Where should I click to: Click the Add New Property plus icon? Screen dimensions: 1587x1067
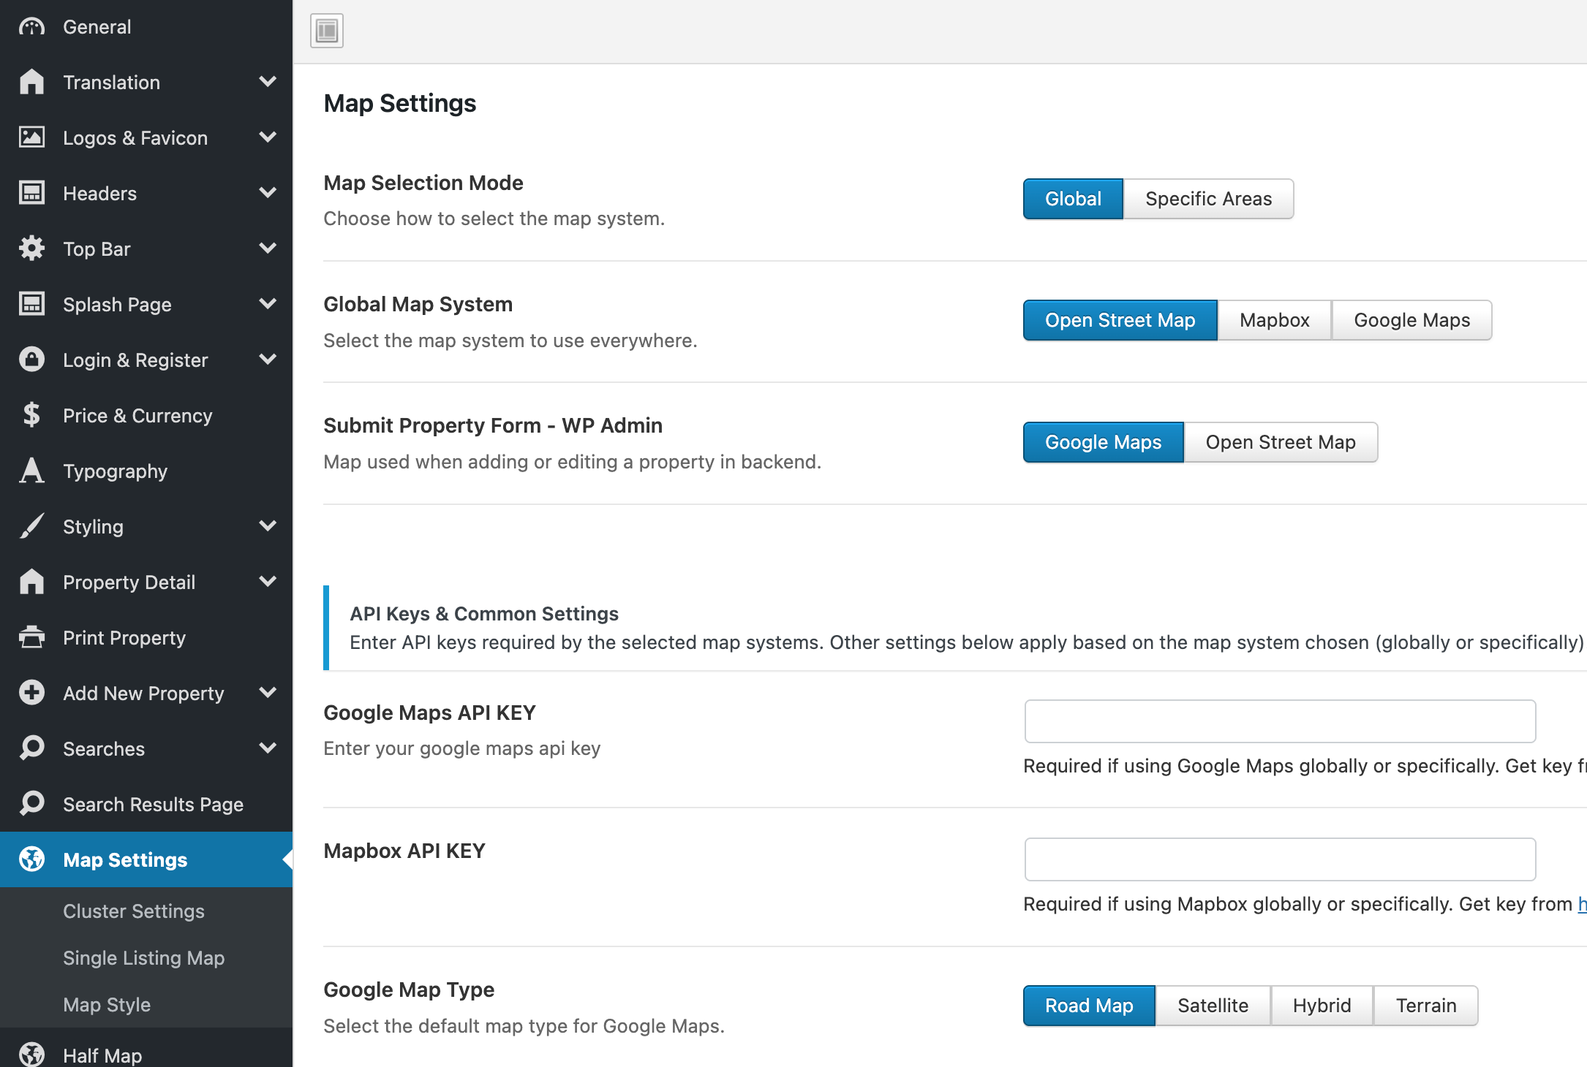[31, 693]
